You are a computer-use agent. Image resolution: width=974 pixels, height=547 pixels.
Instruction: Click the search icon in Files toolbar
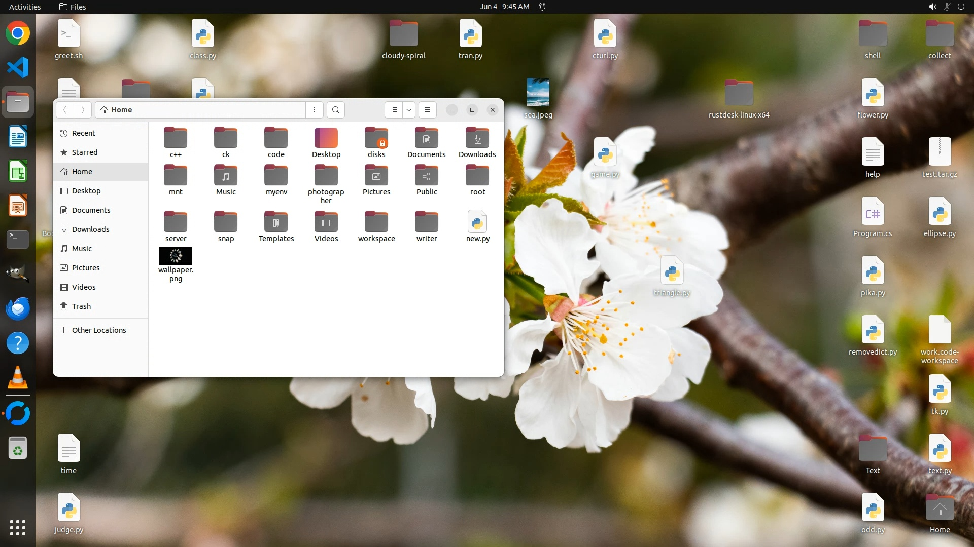click(335, 110)
